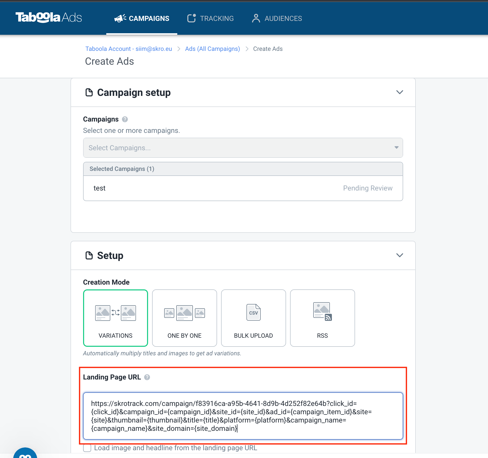
Task: Open the Campaigns tab
Action: [142, 18]
